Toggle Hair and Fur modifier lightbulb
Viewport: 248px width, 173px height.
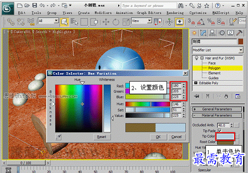pyautogui.click(x=197, y=58)
